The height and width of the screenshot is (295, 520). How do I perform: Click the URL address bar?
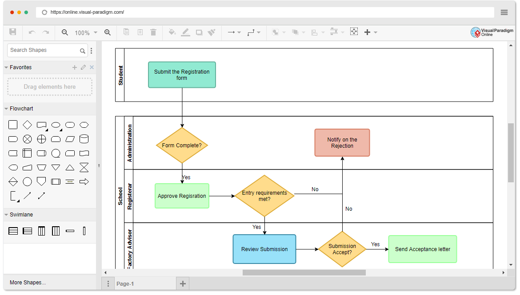pyautogui.click(x=264, y=12)
